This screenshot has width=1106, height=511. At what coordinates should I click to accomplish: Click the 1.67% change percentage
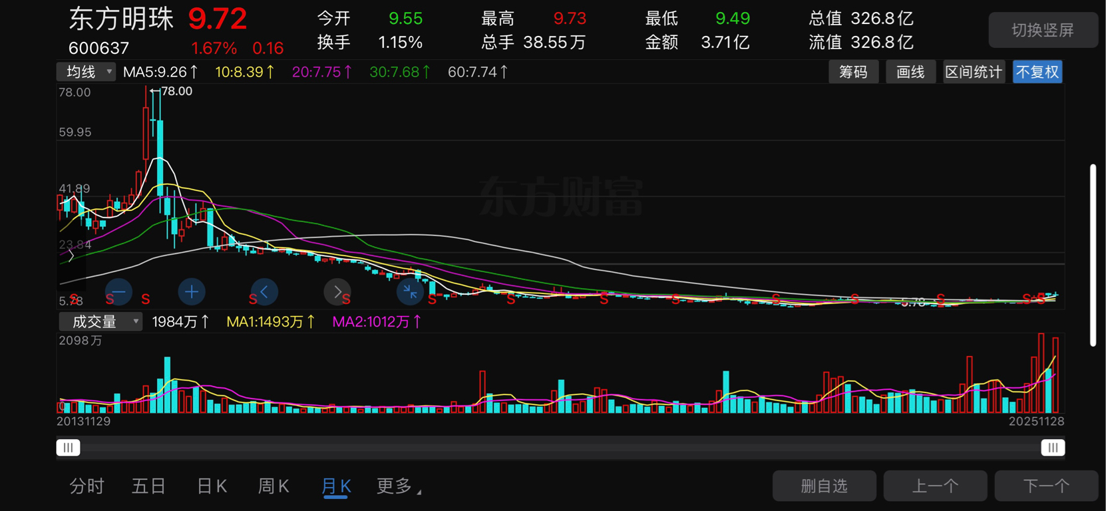coord(214,48)
